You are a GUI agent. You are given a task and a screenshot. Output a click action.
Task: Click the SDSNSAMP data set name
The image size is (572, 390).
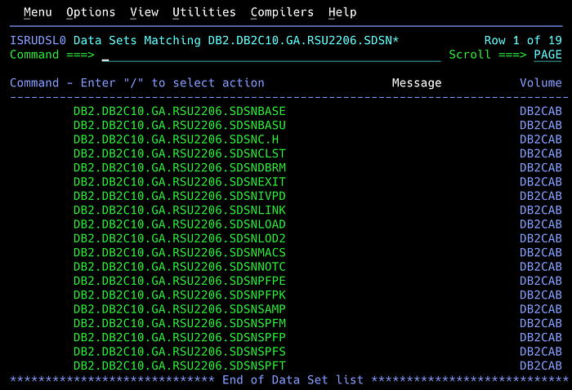point(180,309)
